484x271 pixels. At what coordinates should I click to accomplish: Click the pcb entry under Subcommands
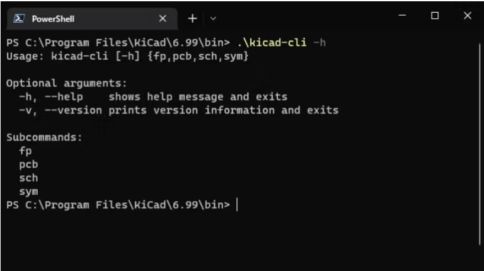(x=28, y=164)
